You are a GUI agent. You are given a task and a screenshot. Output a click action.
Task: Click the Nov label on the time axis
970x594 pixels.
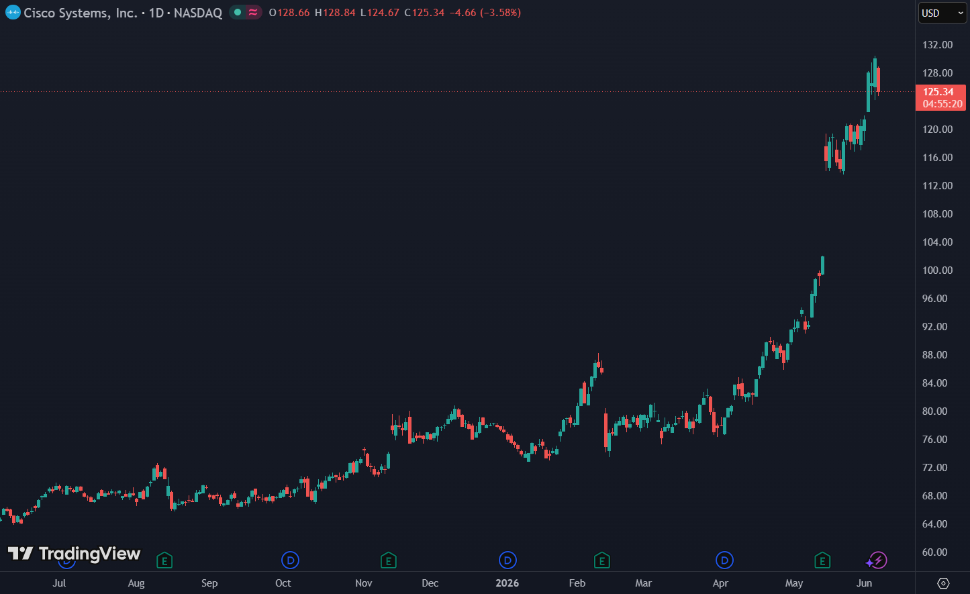364,583
